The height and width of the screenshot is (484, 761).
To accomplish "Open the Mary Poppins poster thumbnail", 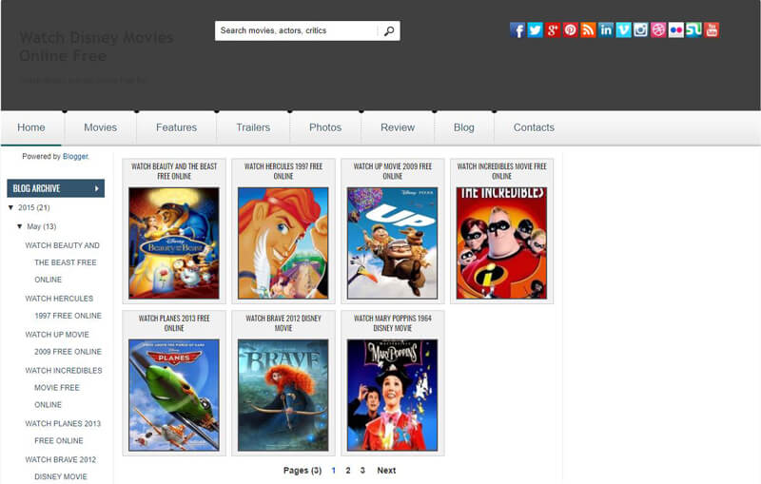I will (392, 396).
